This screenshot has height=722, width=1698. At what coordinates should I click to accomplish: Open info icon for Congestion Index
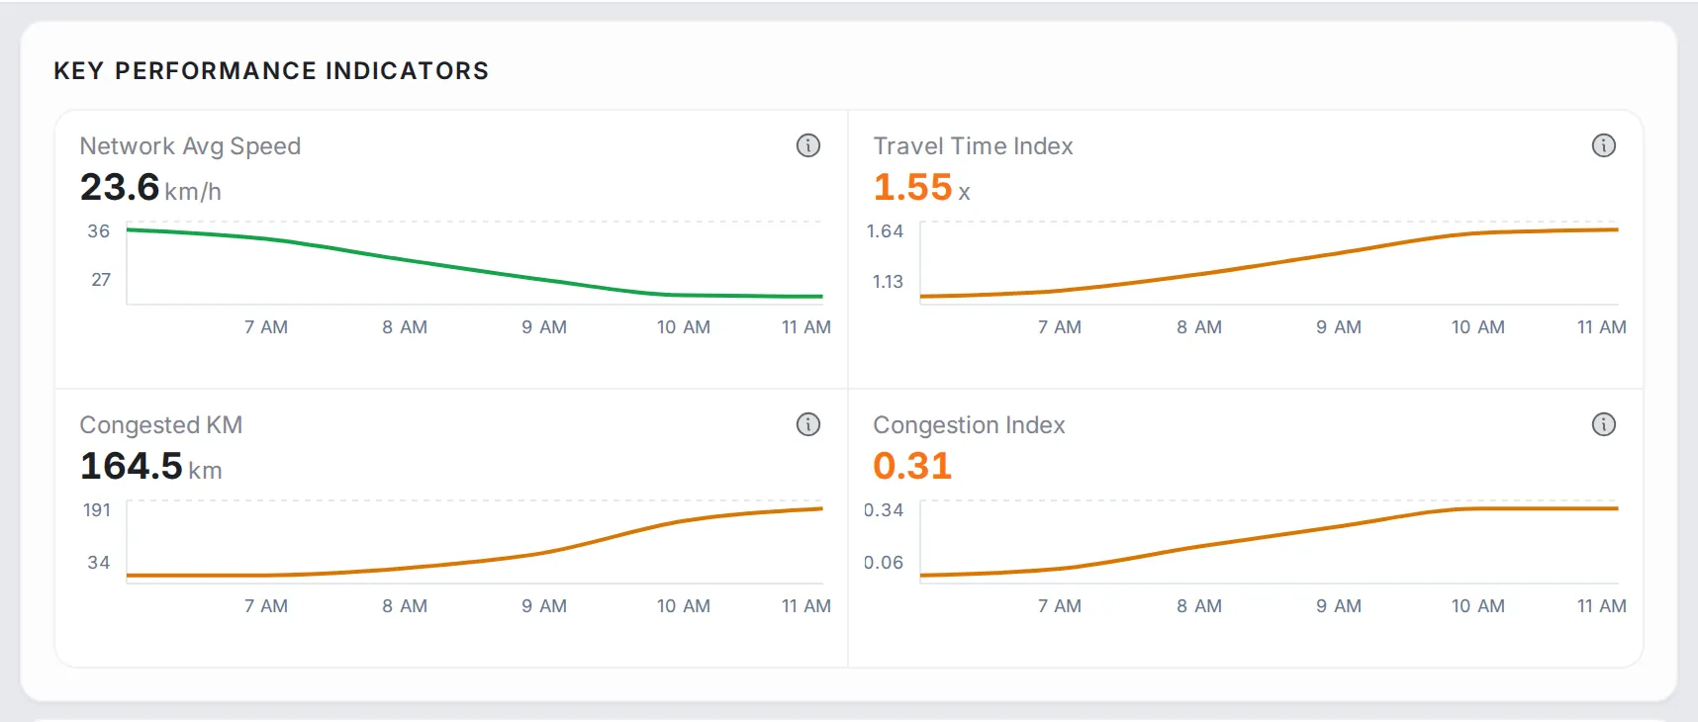click(1604, 424)
